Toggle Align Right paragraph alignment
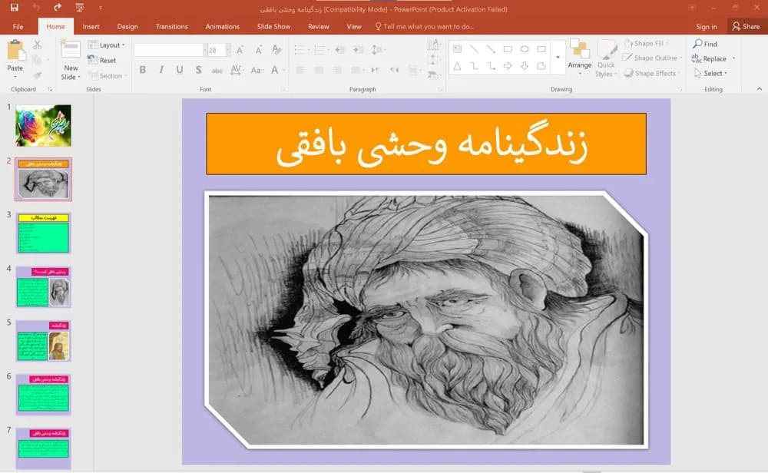Image resolution: width=768 pixels, height=473 pixels. click(337, 71)
